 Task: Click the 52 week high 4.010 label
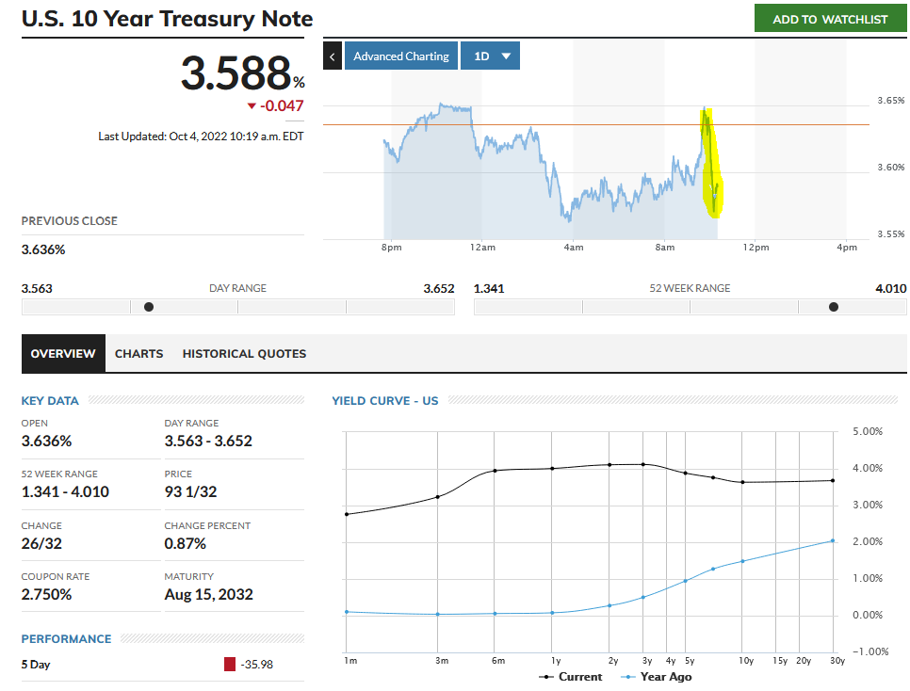(891, 288)
